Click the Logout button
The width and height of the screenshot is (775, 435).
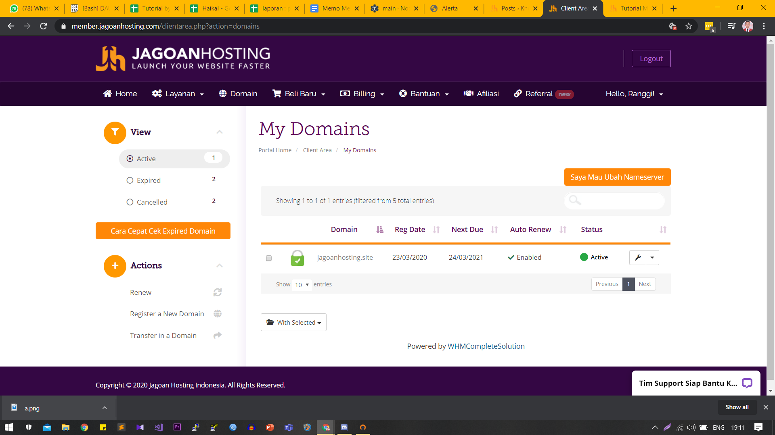[651, 59]
